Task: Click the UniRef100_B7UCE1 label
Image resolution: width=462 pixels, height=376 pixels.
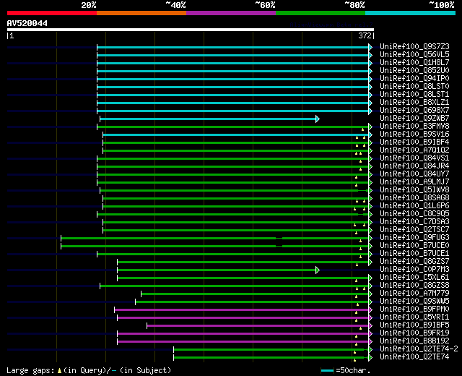Action: click(x=414, y=254)
